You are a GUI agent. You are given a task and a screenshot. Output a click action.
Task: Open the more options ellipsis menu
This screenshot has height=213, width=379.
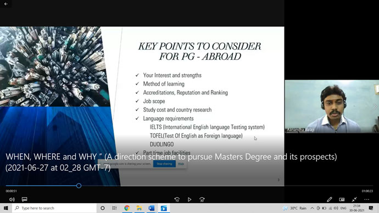pos(367,199)
